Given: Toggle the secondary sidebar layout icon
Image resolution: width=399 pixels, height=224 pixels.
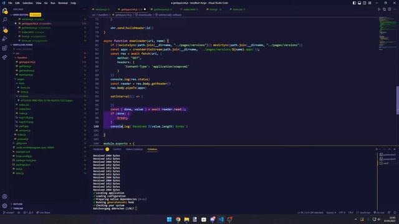Looking at the screenshot, I should [x=364, y=3].
